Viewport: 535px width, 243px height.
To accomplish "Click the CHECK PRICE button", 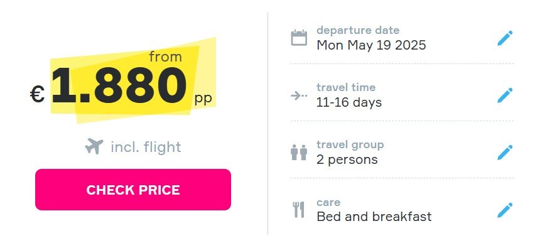I will click(133, 190).
